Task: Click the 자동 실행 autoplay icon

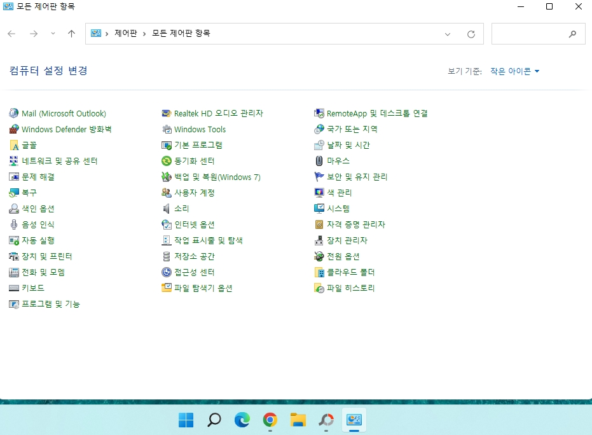Action: 13,240
